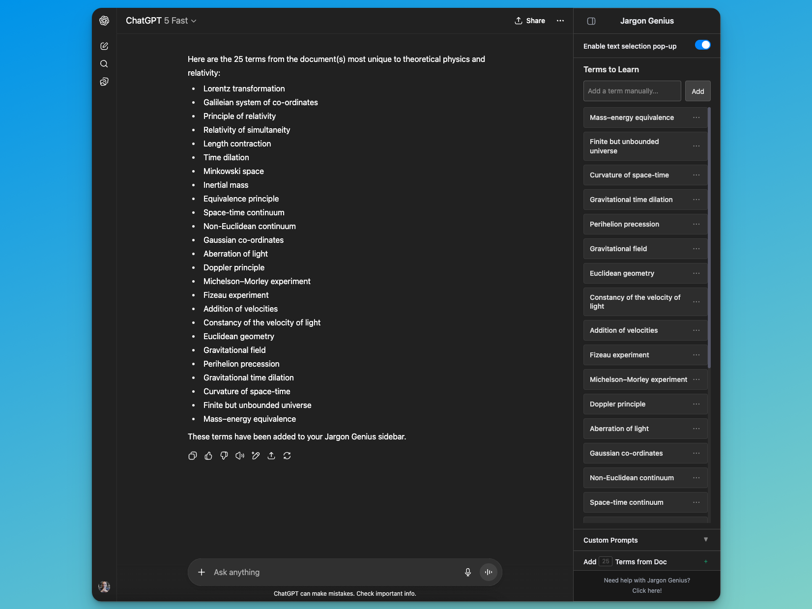The height and width of the screenshot is (609, 812).
Task: Open the attach plus menu in composer
Action: coord(202,572)
